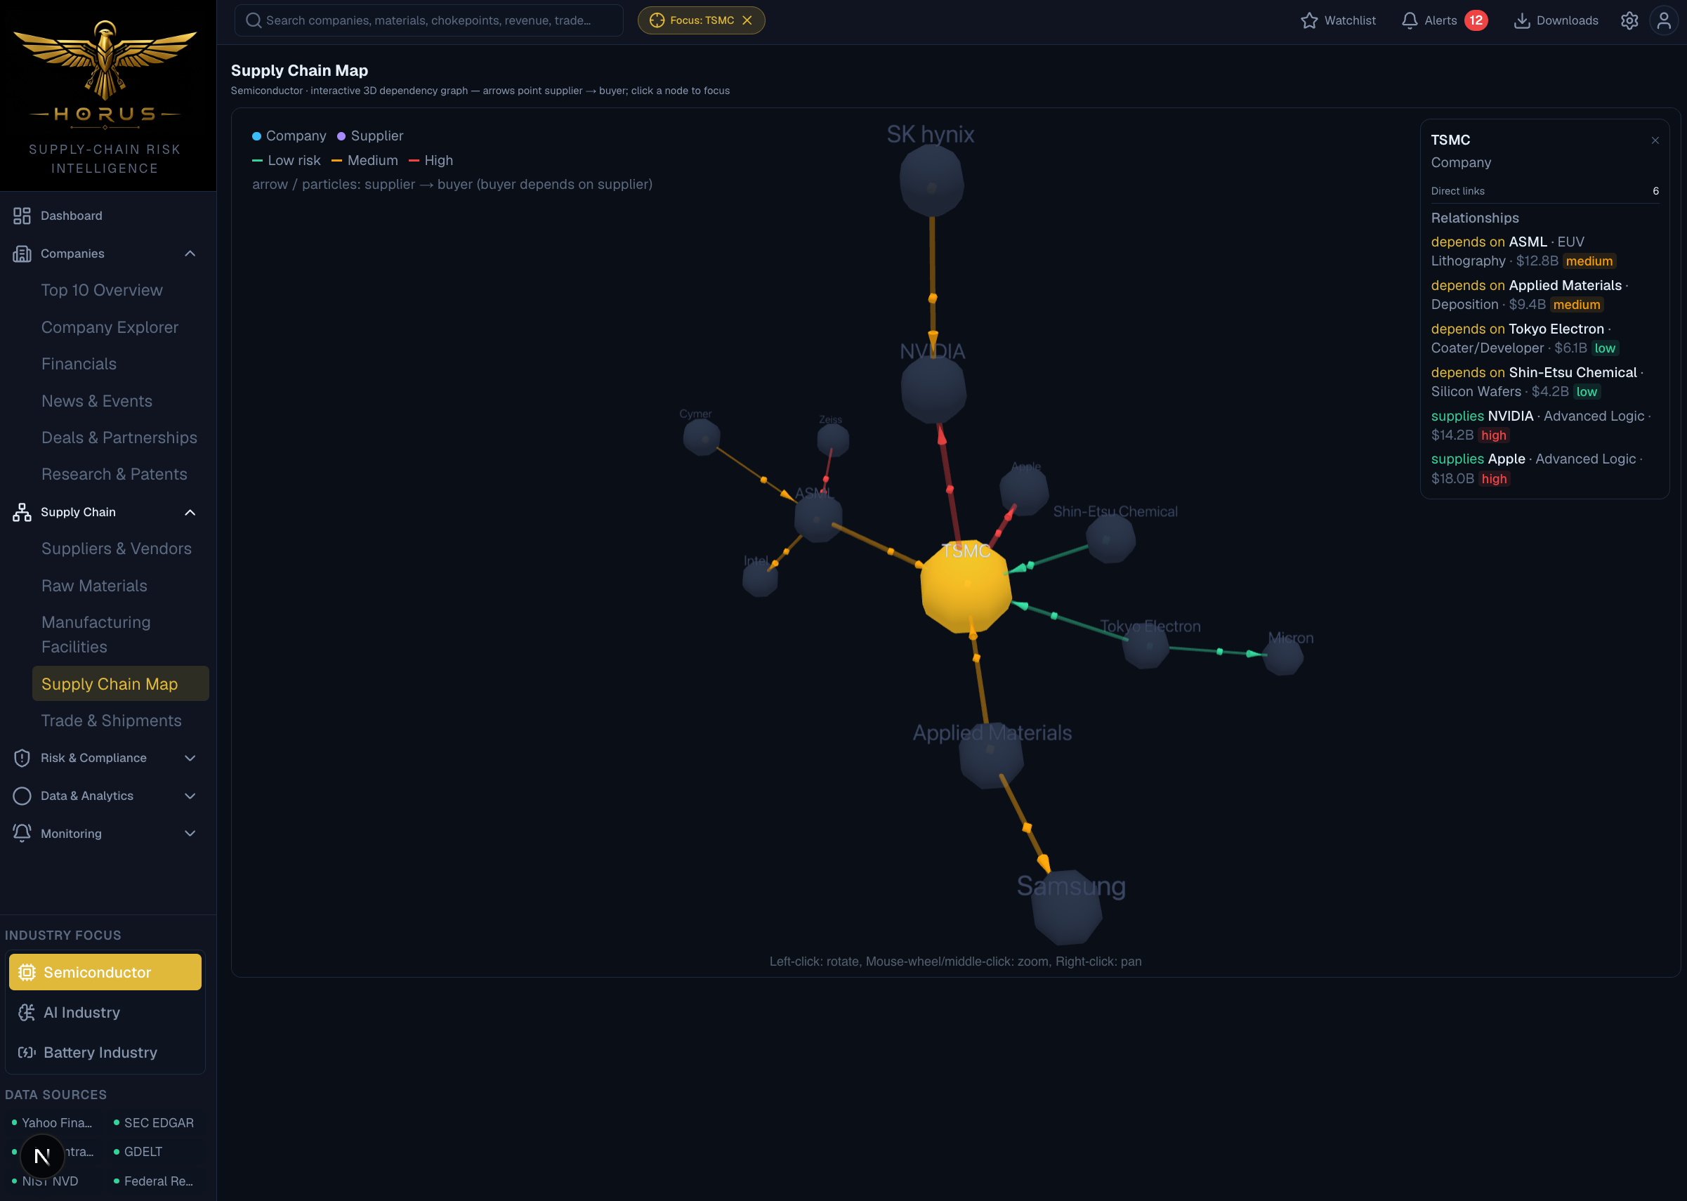Select the Zeiss node

click(x=833, y=440)
